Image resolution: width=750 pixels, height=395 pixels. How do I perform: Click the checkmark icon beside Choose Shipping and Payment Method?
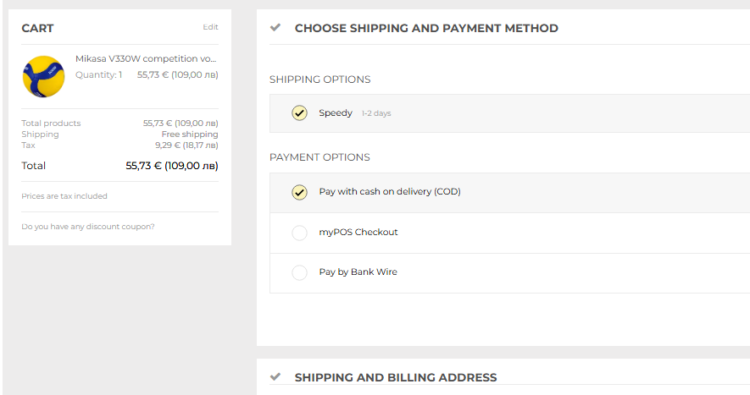(x=275, y=28)
